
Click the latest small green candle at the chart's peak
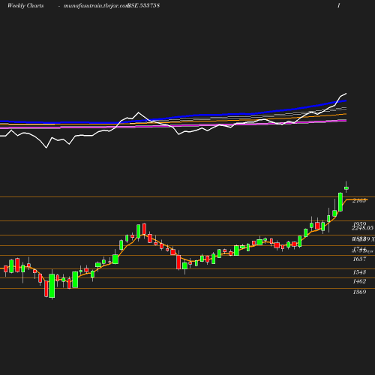(346, 188)
